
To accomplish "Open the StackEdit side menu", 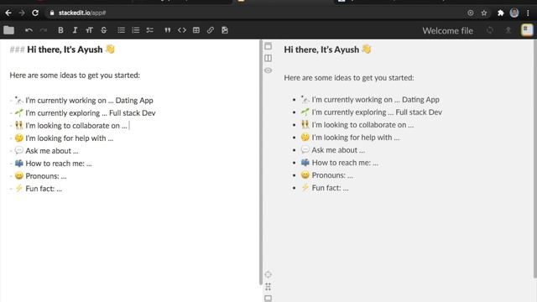I will pos(527,30).
